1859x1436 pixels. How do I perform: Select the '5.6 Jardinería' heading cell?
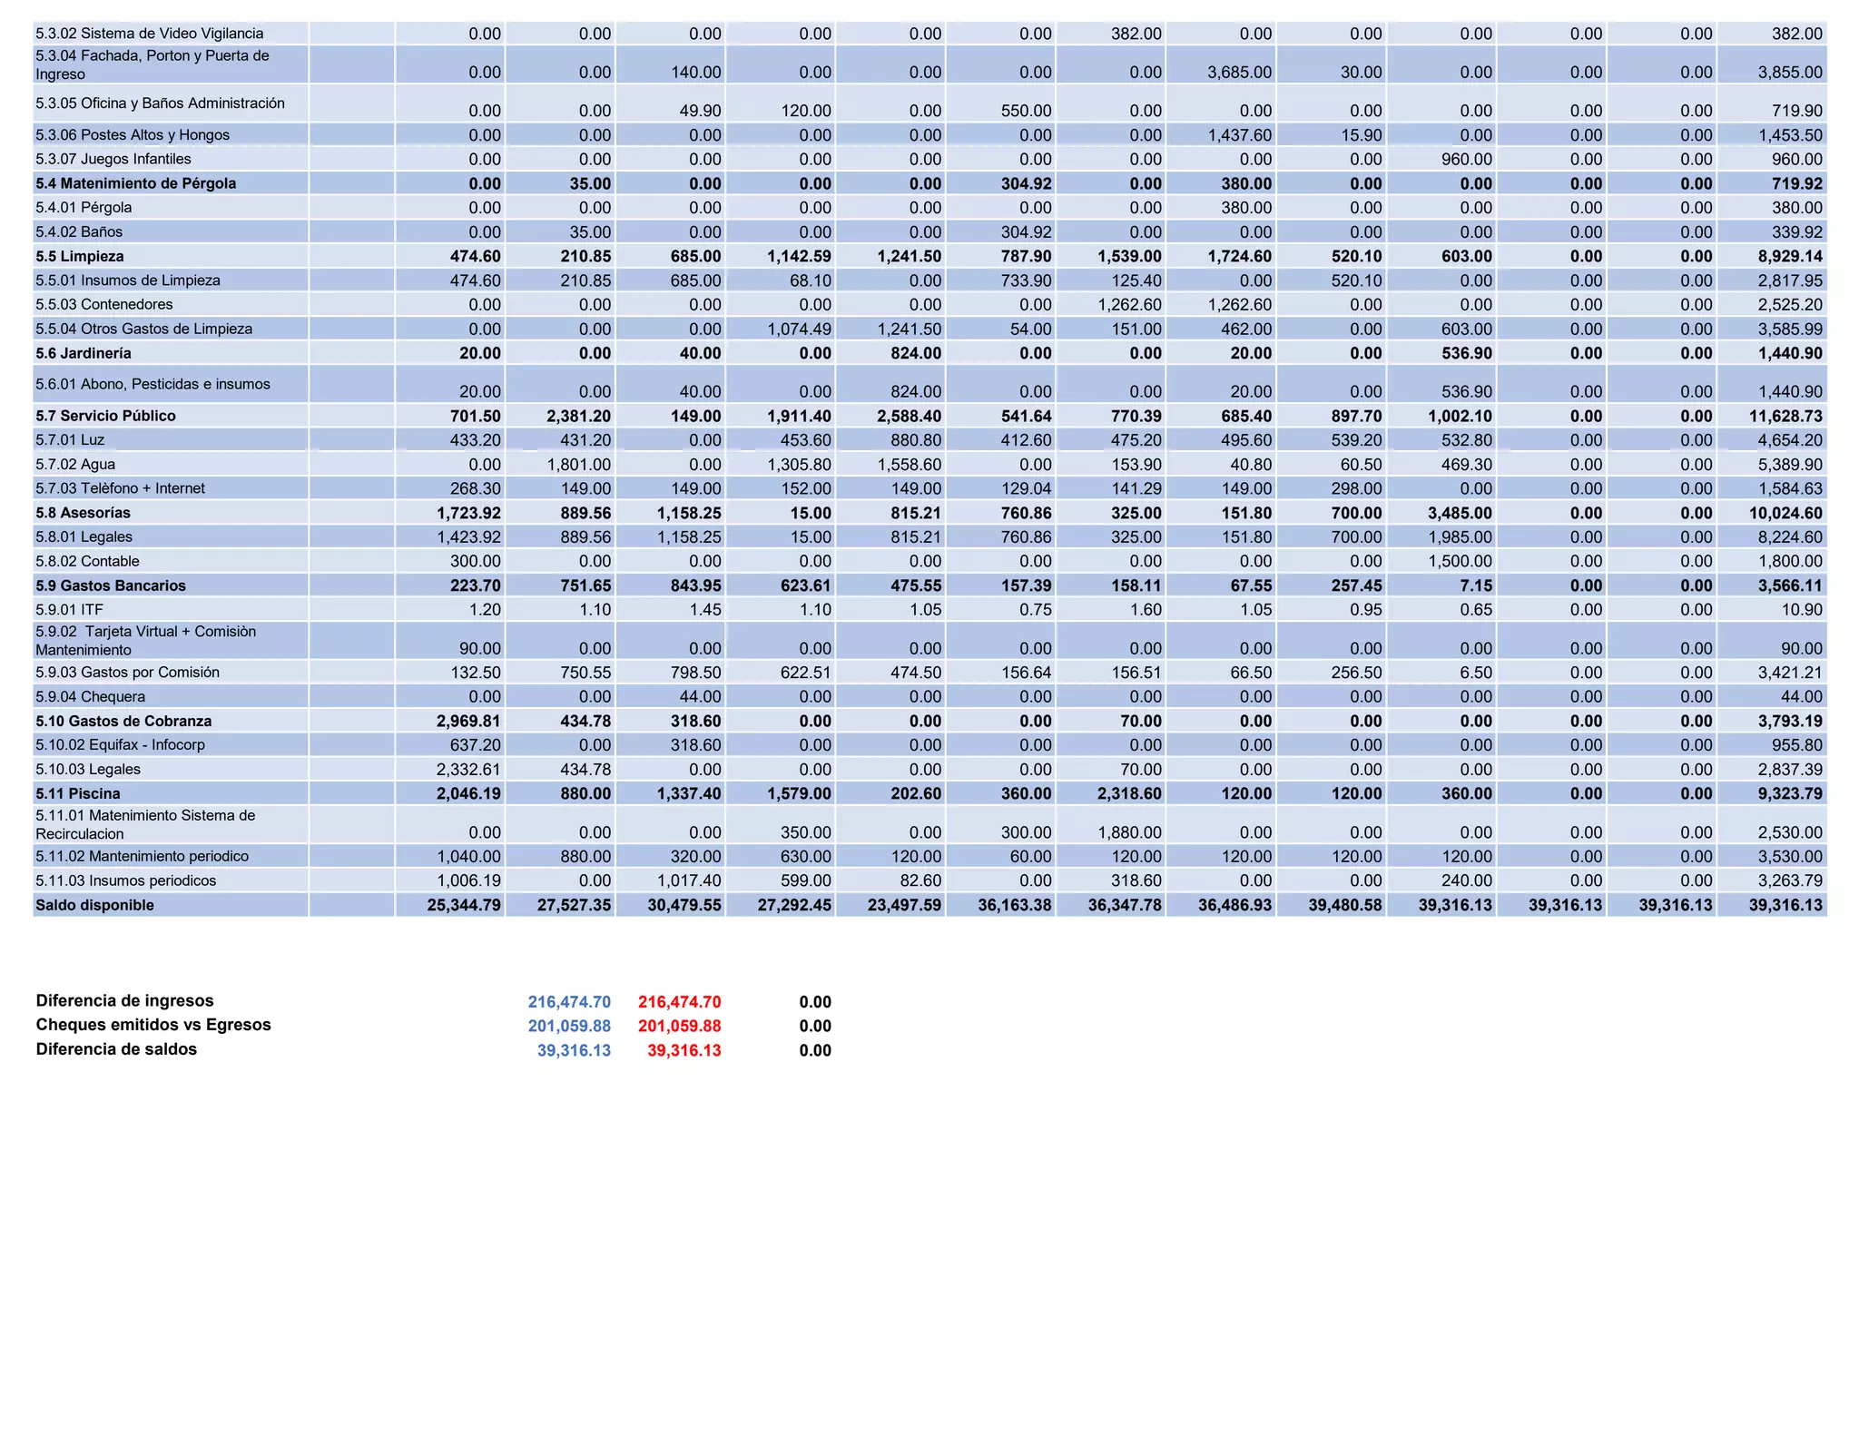pos(84,354)
